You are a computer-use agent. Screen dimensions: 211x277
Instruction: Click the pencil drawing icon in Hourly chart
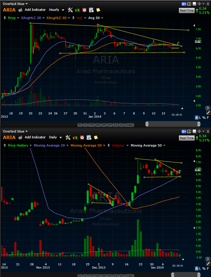coord(208,113)
